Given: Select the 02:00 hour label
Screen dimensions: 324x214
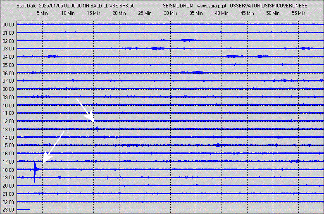Looking at the screenshot, I should [8, 41].
